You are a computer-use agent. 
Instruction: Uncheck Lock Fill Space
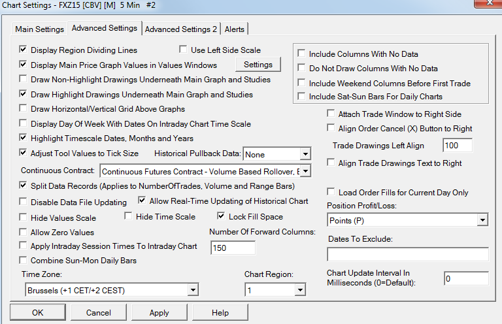(222, 216)
